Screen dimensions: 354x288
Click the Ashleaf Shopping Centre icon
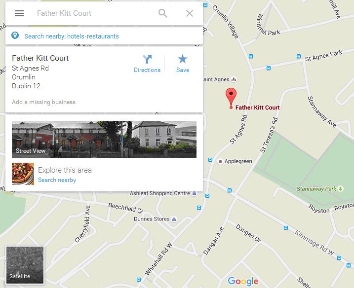tap(194, 193)
